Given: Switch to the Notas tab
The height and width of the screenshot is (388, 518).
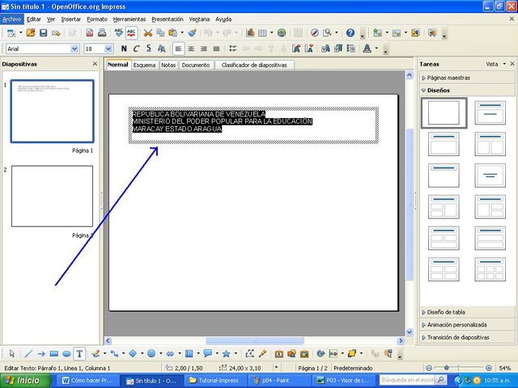Looking at the screenshot, I should pos(168,65).
